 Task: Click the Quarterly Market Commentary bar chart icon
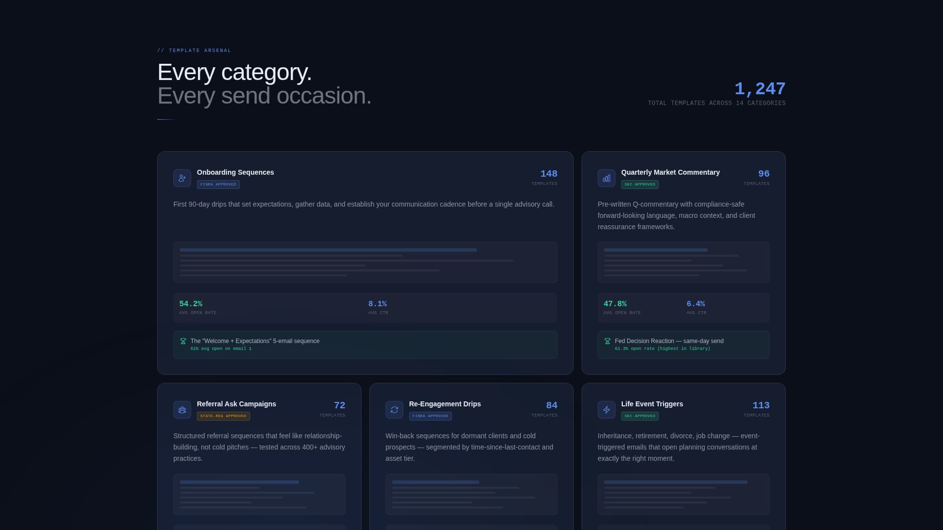[607, 178]
